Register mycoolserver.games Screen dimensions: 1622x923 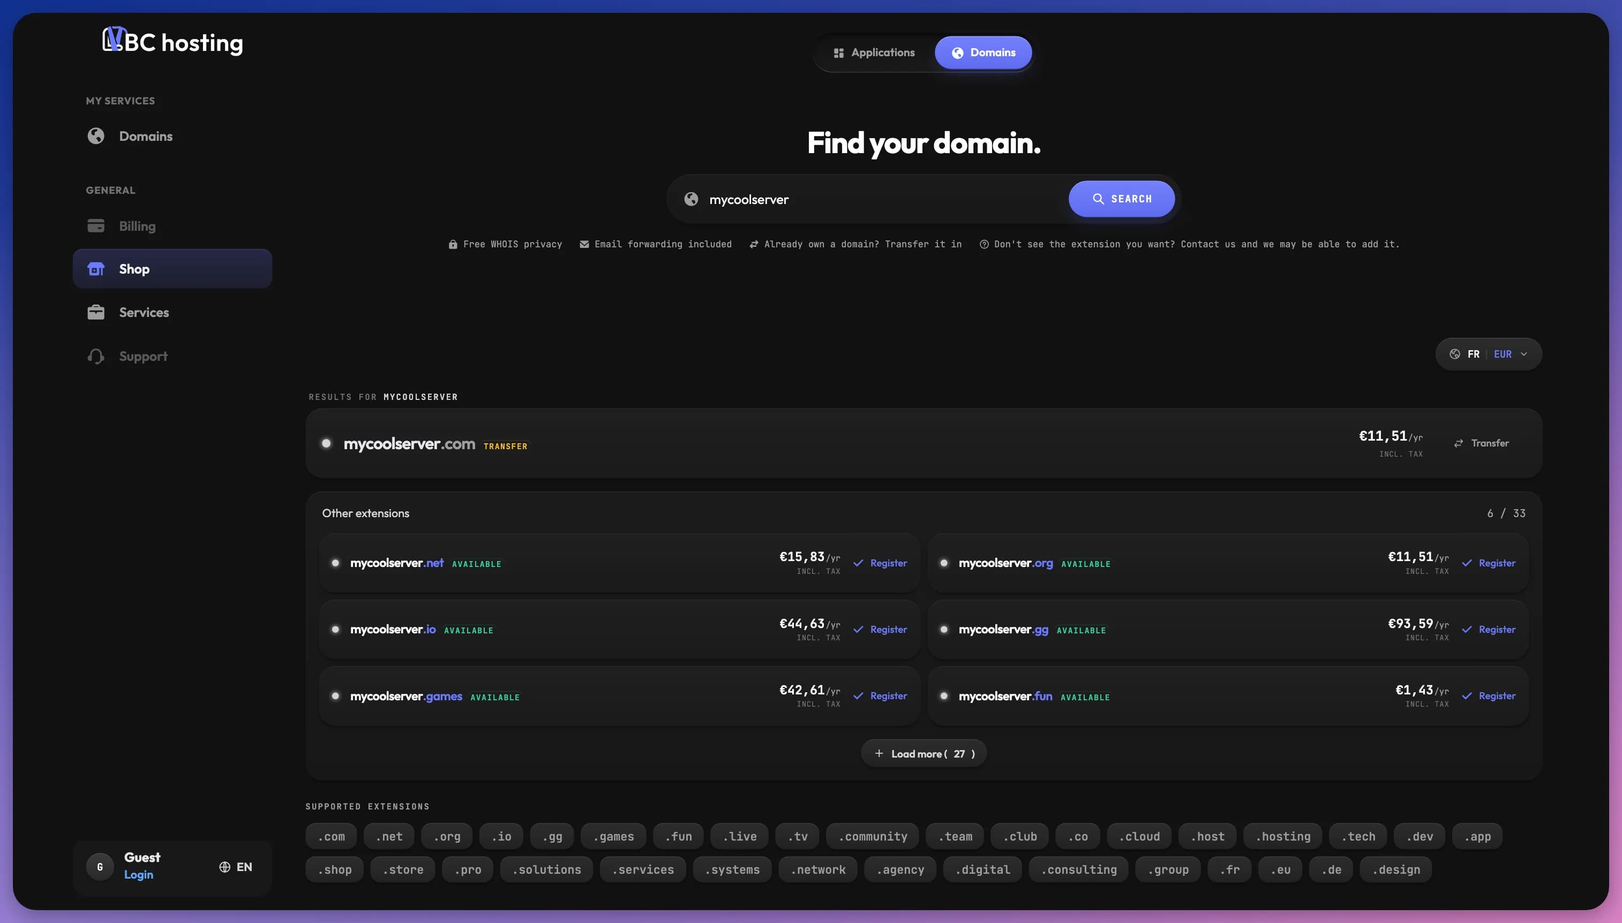click(x=880, y=696)
